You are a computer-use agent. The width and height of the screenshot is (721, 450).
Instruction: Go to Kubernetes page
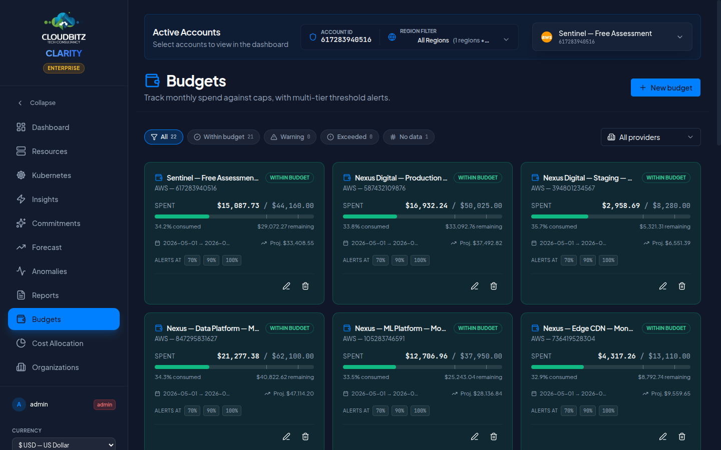click(x=64, y=175)
